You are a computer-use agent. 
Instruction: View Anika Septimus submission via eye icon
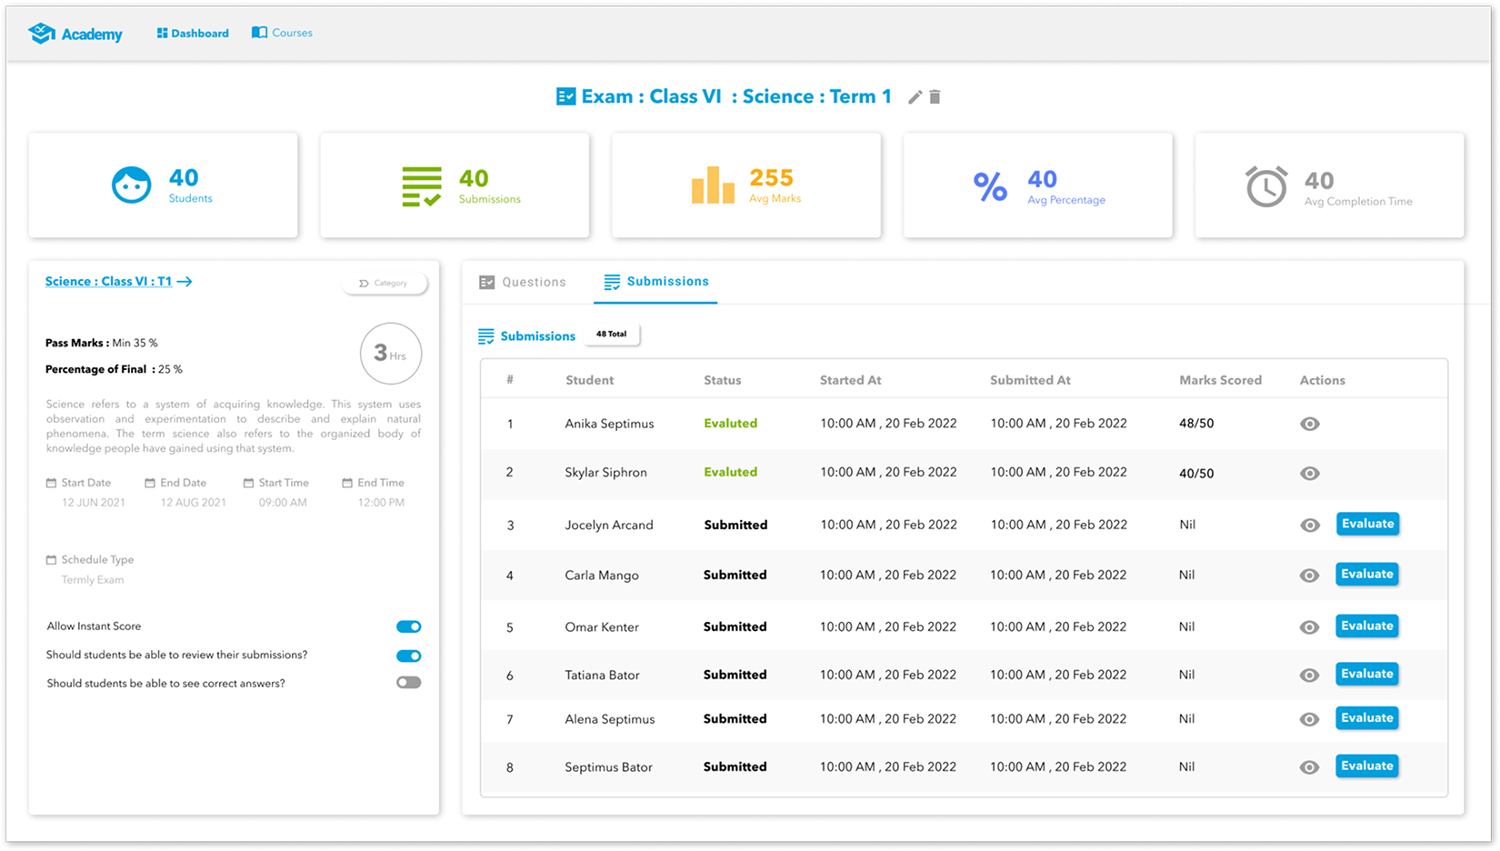[x=1309, y=424]
